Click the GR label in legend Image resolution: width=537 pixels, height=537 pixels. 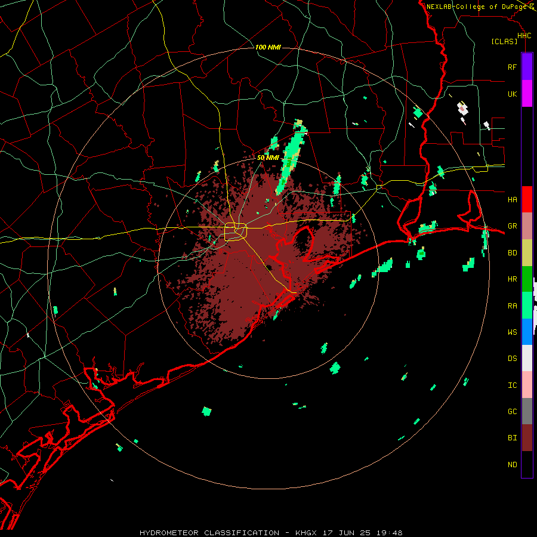[512, 226]
